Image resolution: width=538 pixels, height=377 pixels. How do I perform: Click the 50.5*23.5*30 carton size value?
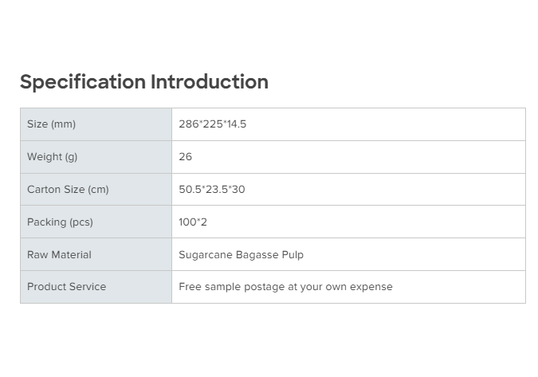tap(211, 190)
